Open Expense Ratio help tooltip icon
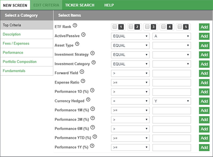This screenshot has height=157, width=213. [83, 81]
